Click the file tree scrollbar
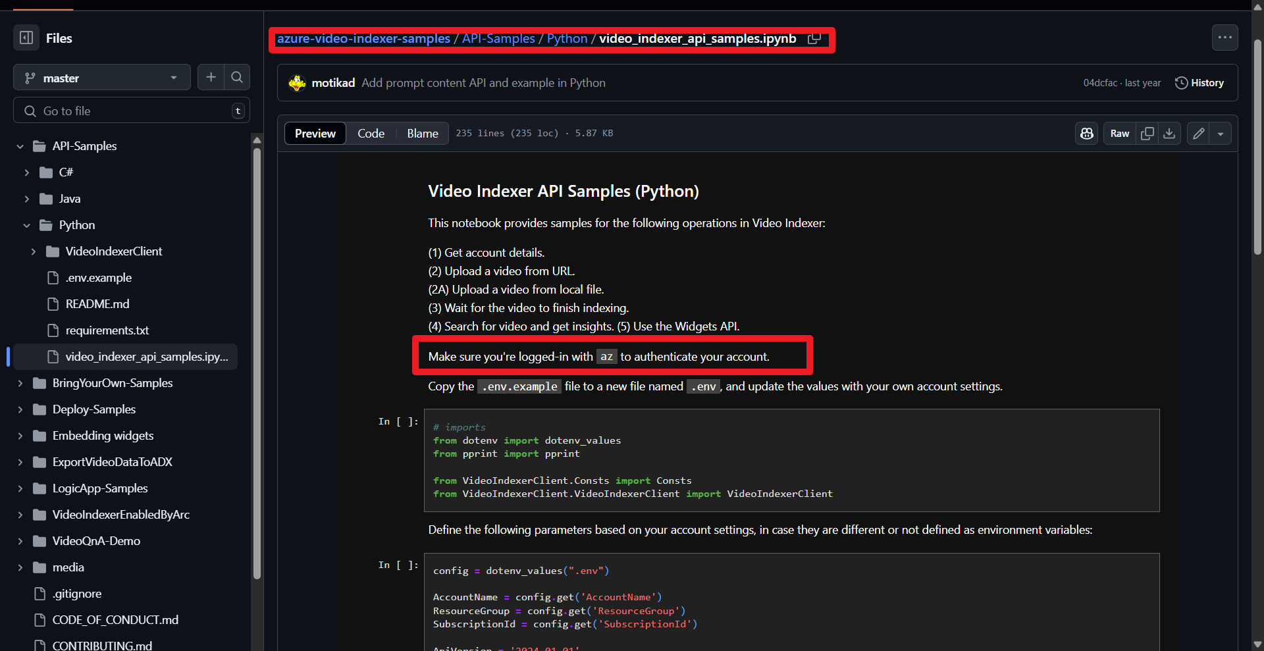The image size is (1264, 651). point(257,362)
